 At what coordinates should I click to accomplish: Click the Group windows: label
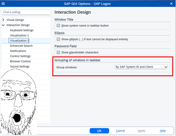tap(67, 67)
